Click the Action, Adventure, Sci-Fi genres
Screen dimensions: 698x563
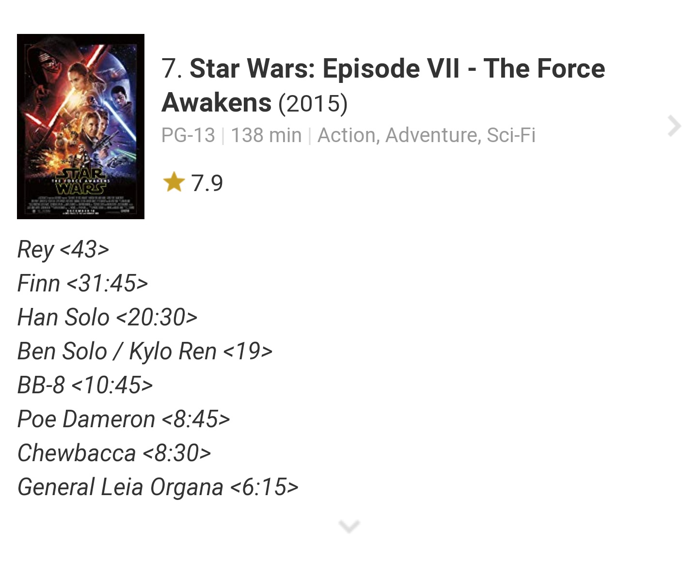[426, 135]
